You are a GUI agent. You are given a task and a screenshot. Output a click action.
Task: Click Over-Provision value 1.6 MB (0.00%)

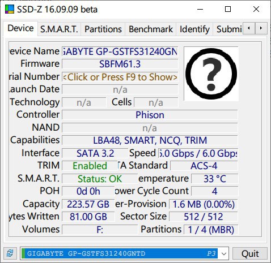click(x=204, y=204)
